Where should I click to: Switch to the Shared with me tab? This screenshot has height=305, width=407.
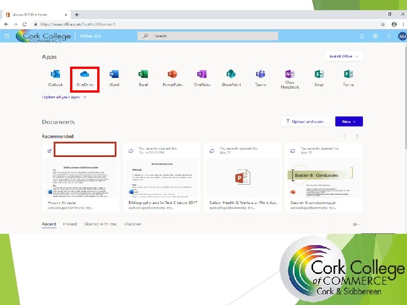tap(101, 224)
